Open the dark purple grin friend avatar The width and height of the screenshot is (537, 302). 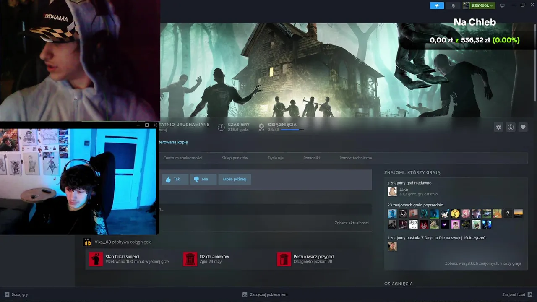pyautogui.click(x=445, y=224)
